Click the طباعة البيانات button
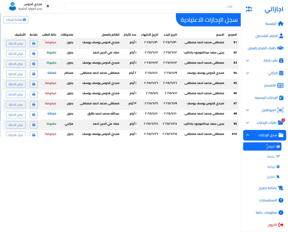The height and width of the screenshot is (232, 288). click(x=16, y=20)
